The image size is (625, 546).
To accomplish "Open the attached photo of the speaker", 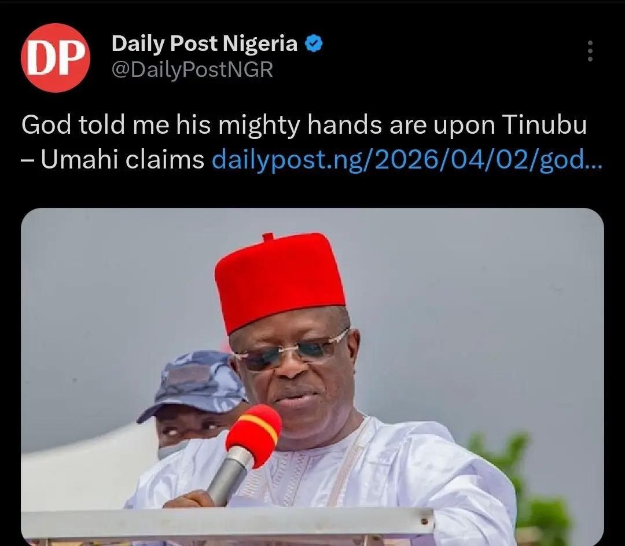I will 312,376.
